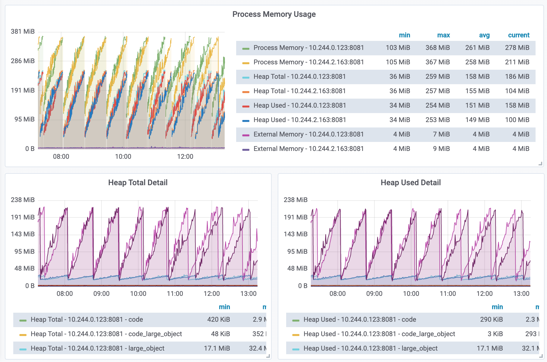Image resolution: width=547 pixels, height=362 pixels.
Task: Sort the Process Memory legend by min
Action: pyautogui.click(x=404, y=35)
